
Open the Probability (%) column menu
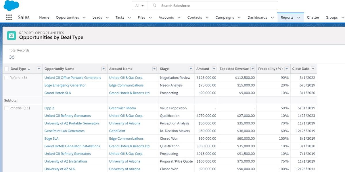point(287,69)
